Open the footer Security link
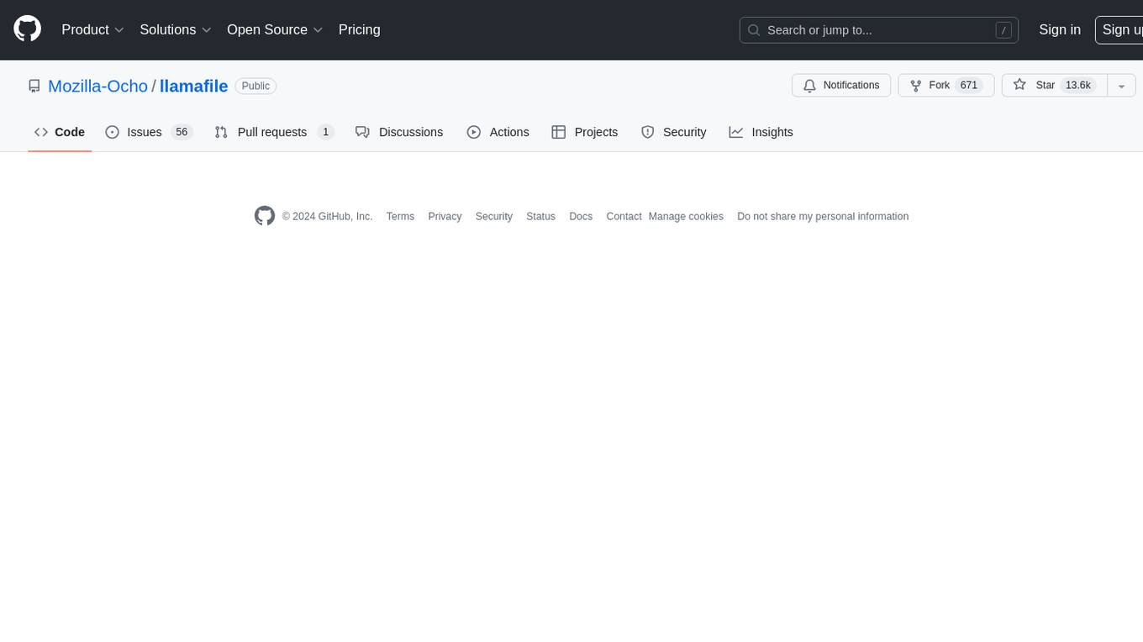Image resolution: width=1143 pixels, height=642 pixels. tap(493, 216)
